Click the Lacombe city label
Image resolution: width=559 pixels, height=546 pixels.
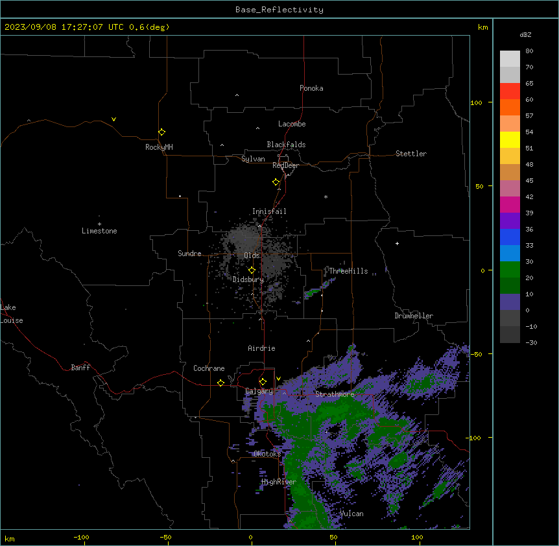pos(292,124)
